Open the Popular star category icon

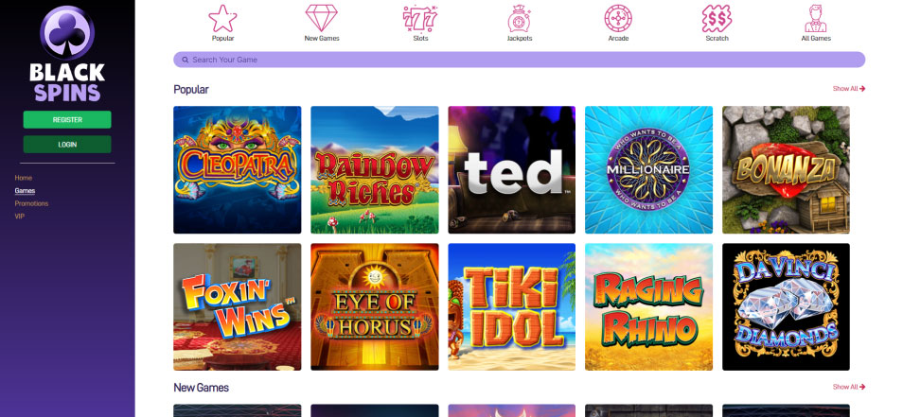point(222,18)
